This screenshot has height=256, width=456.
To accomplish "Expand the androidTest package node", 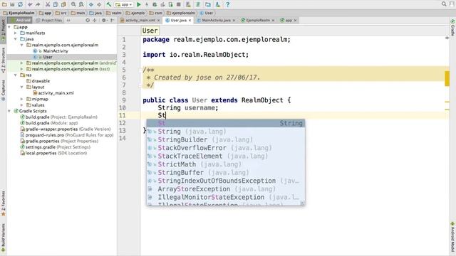I will [22, 63].
